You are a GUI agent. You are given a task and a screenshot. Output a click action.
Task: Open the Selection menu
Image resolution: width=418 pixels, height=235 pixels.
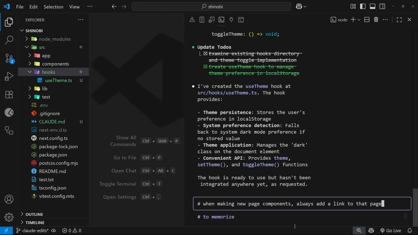53,7
